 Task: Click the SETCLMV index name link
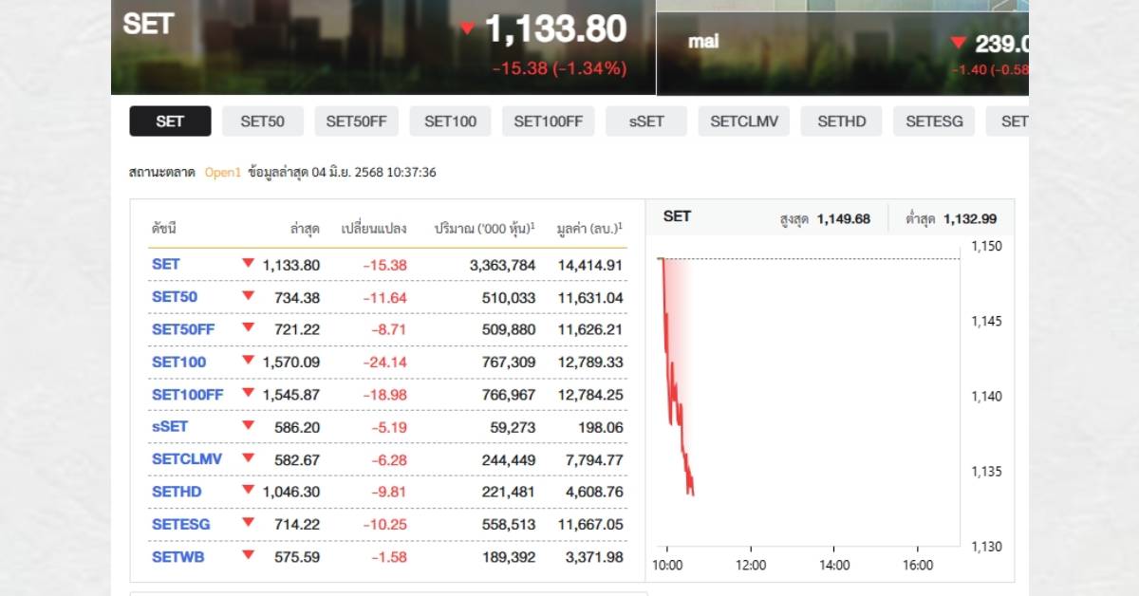[187, 459]
